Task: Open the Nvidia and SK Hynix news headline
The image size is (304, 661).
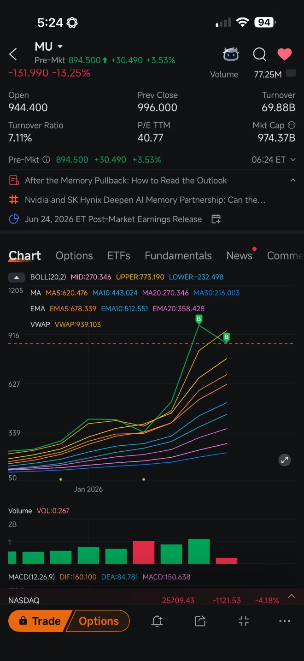Action: [x=145, y=200]
